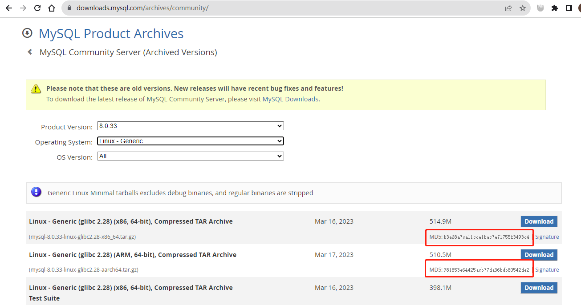Click the x86 64-bit Compressed TAR Archive title
Image resolution: width=581 pixels, height=305 pixels.
[x=131, y=221]
